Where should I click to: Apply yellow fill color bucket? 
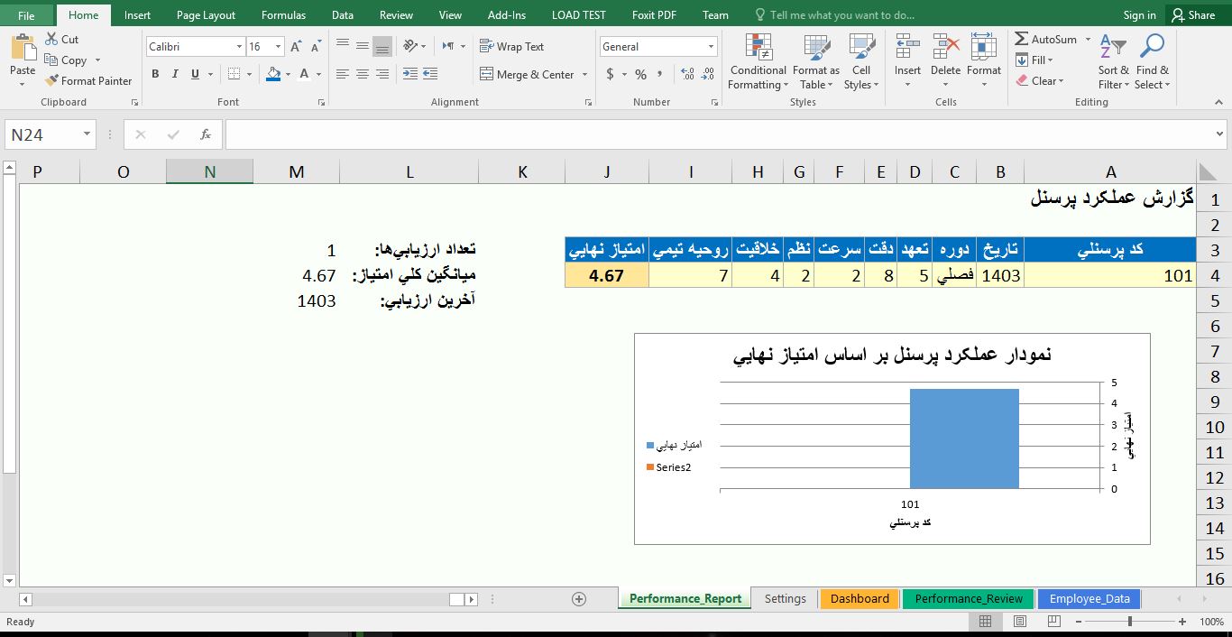(x=273, y=74)
